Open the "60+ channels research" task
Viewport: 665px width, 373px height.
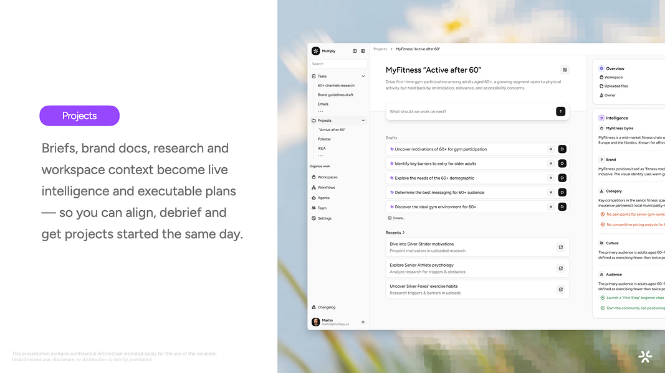(x=336, y=85)
